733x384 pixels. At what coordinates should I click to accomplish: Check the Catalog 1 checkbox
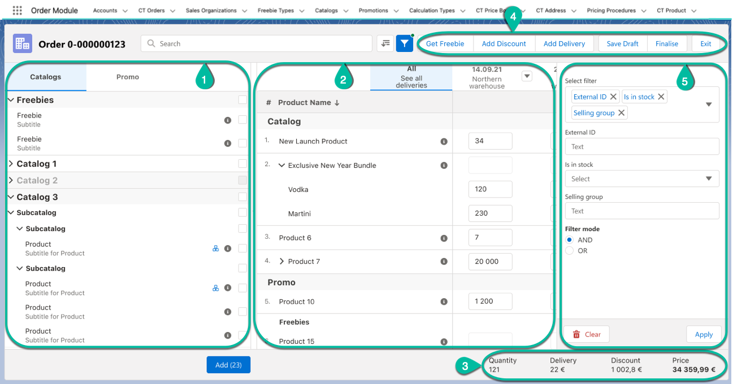click(x=242, y=164)
